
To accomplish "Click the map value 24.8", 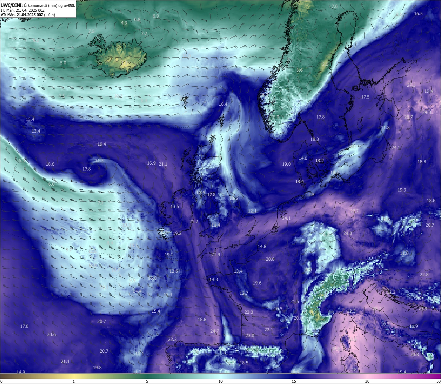I will (414, 354).
